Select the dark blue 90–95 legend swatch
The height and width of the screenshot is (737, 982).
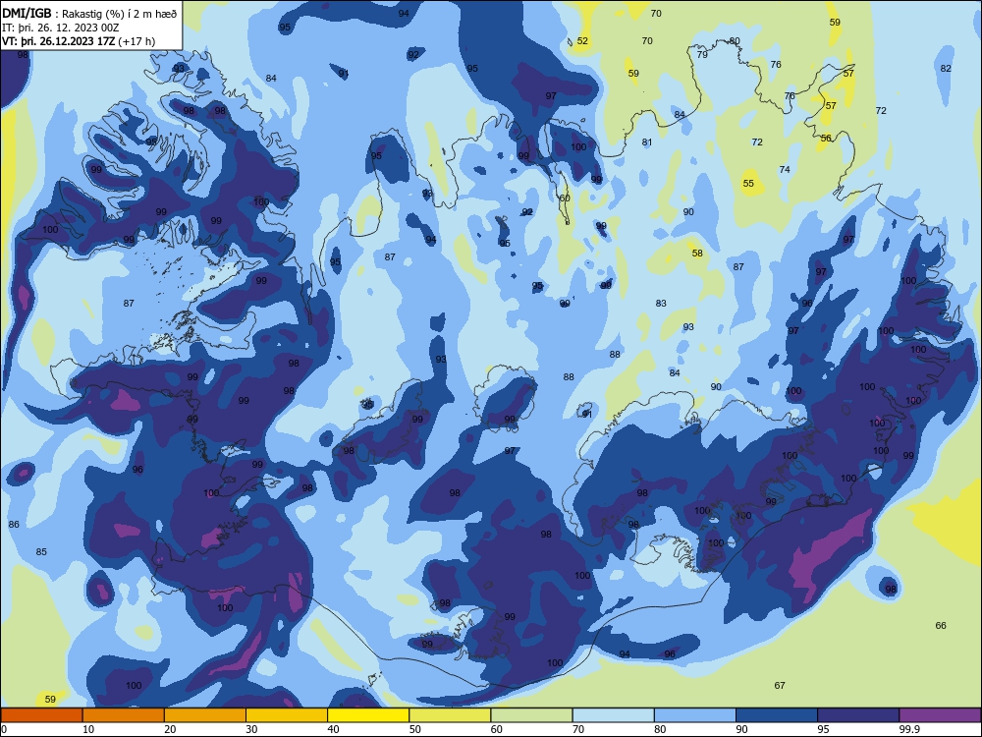click(777, 715)
